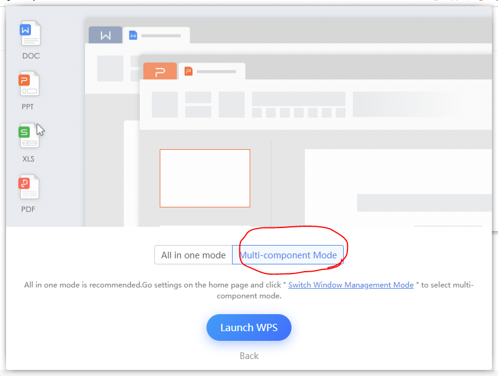Screen dimensions: 498x376
Task: Click the XLS spreadsheet icon
Action: (x=29, y=136)
